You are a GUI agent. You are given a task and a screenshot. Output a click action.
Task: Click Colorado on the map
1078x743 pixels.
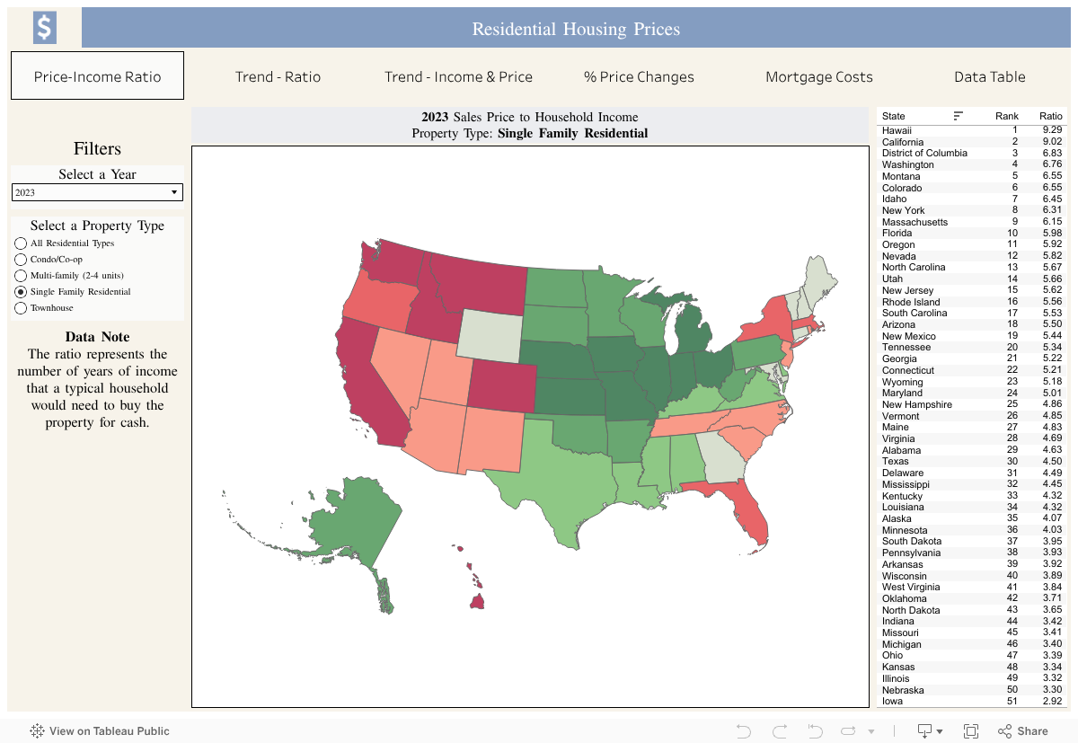[503, 385]
